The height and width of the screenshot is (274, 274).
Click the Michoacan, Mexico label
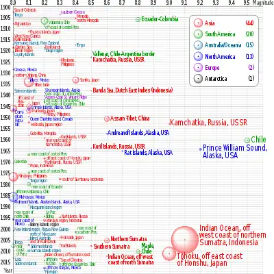(32, 197)
